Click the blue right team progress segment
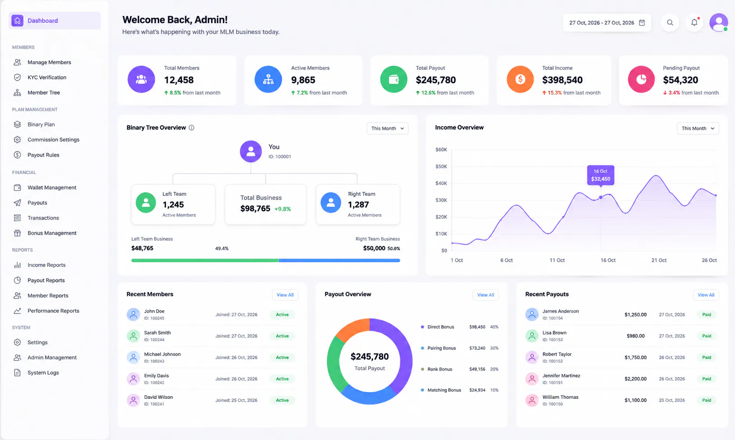The width and height of the screenshot is (735, 440). pyautogui.click(x=339, y=260)
